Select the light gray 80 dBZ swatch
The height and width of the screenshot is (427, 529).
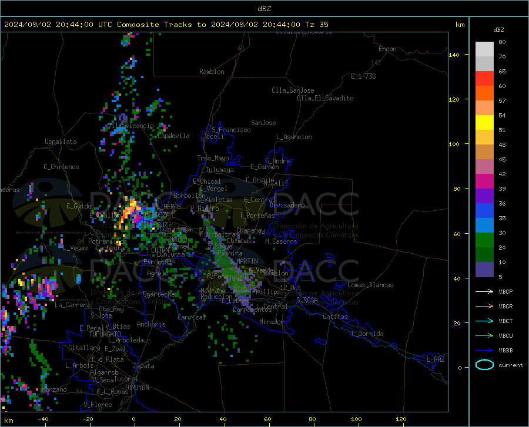click(x=484, y=49)
